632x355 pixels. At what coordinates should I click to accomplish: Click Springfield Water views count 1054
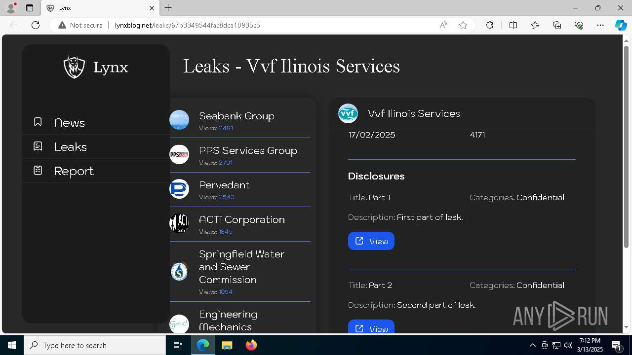(x=226, y=292)
